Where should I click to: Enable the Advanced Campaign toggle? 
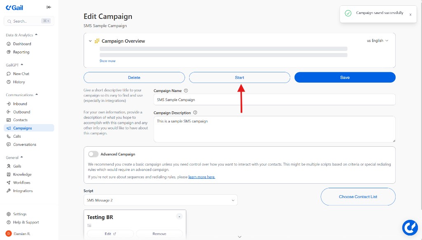coord(93,154)
